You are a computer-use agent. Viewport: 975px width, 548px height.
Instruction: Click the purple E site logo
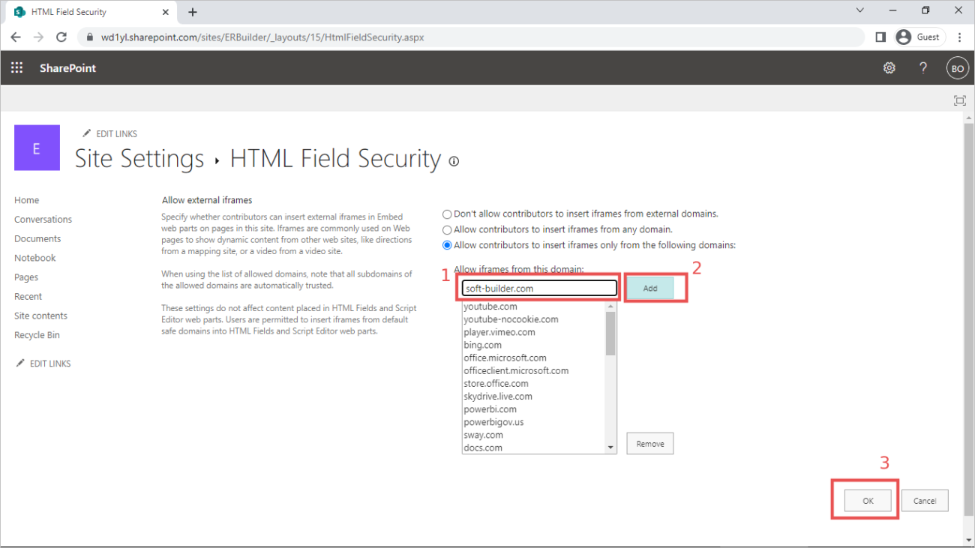tap(37, 148)
